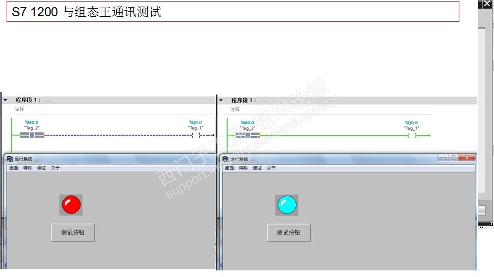Click the cyan indicator lamp in right window
The height and width of the screenshot is (277, 494).
tap(287, 205)
